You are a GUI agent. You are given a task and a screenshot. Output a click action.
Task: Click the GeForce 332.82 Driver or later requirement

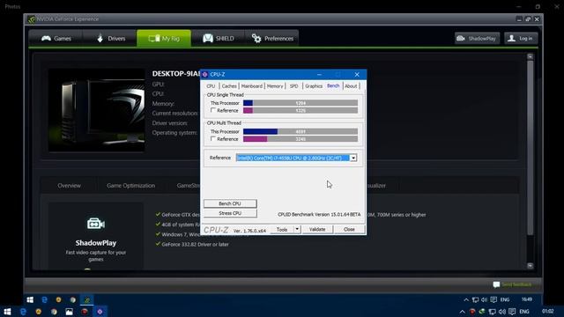click(195, 245)
